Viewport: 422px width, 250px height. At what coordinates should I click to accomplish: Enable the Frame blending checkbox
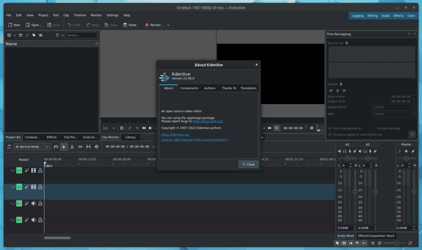tap(374, 128)
